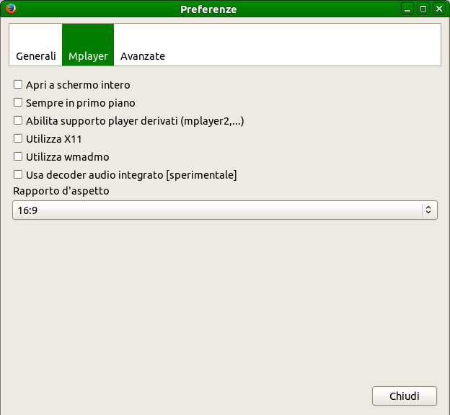This screenshot has height=415, width=450.
Task: Check the Utilizza X11 box
Action: point(18,138)
